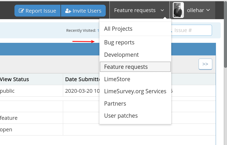Screen dimensions: 227x145
Task: Pick Feature requests in the dropdown list
Action: pos(126,67)
